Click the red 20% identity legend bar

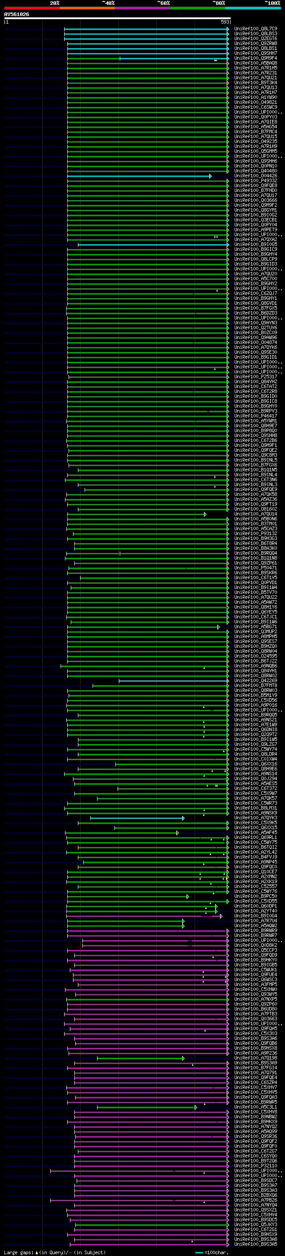32,8
